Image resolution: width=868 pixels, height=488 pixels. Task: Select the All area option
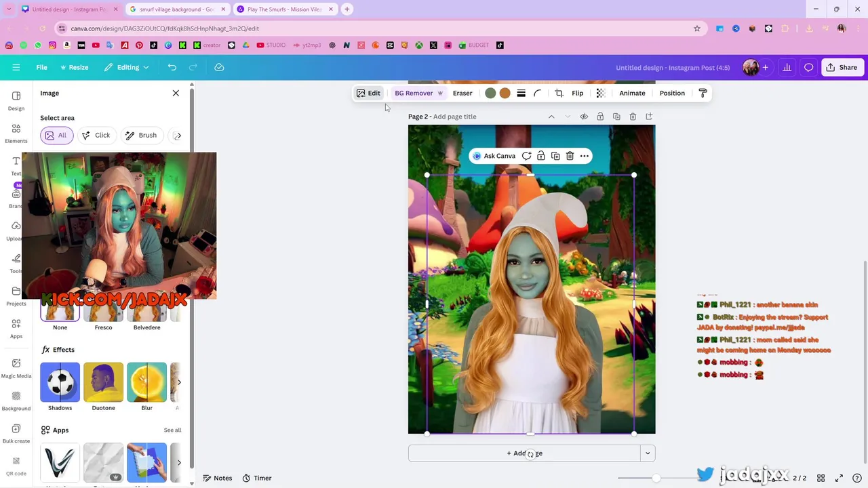point(57,135)
